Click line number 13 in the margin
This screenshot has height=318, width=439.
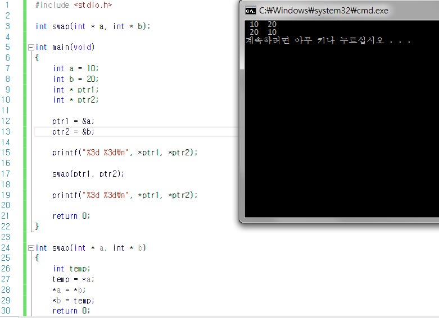[6, 132]
